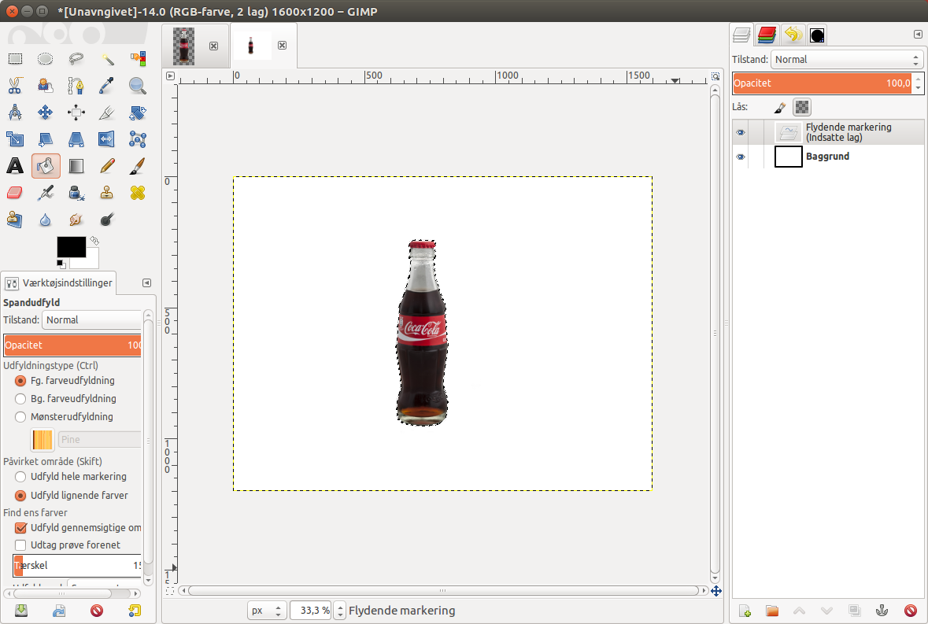Screen dimensions: 928x624
Task: Open the layers Tilstand mode dropdown
Action: point(847,60)
